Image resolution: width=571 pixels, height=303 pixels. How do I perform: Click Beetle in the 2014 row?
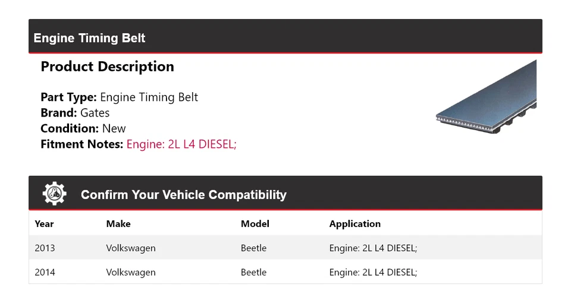pos(253,272)
